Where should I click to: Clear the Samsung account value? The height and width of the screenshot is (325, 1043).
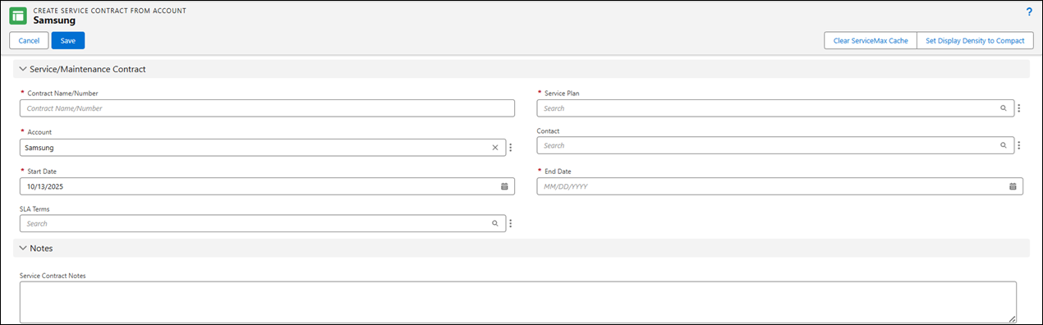495,148
